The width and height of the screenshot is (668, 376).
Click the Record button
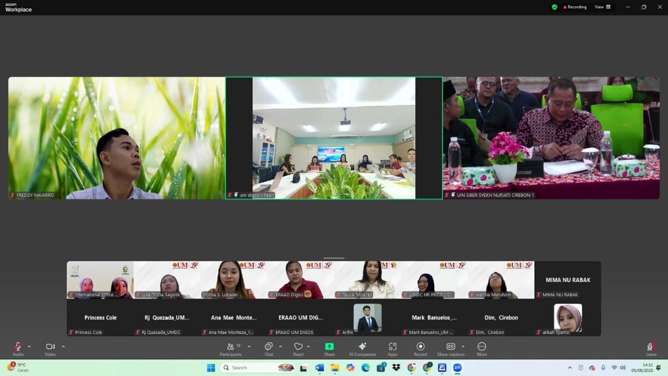pos(420,349)
